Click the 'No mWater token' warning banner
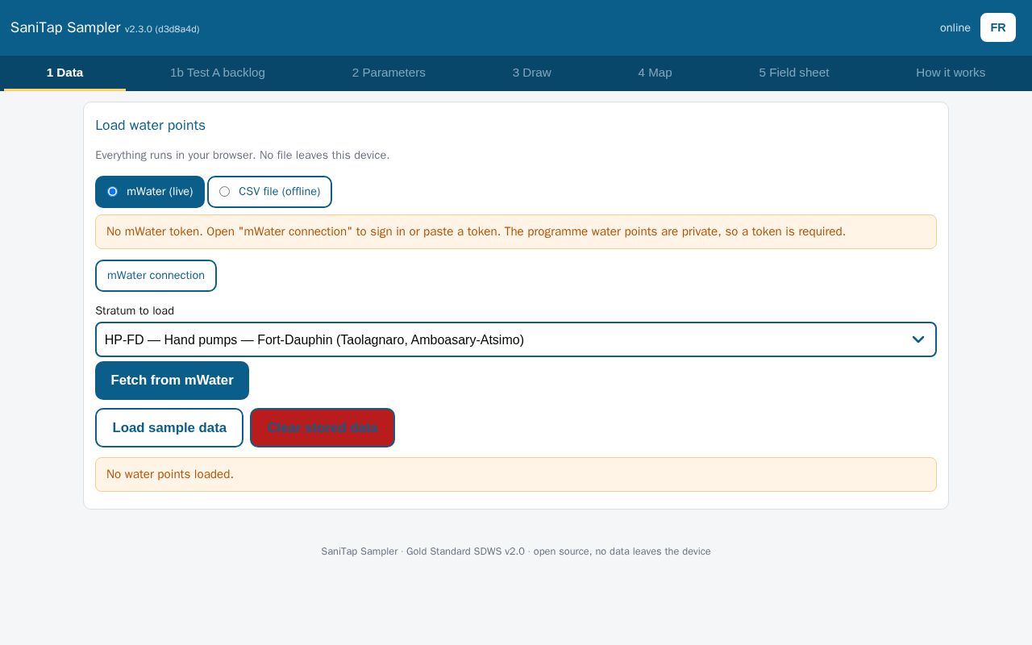 point(516,231)
